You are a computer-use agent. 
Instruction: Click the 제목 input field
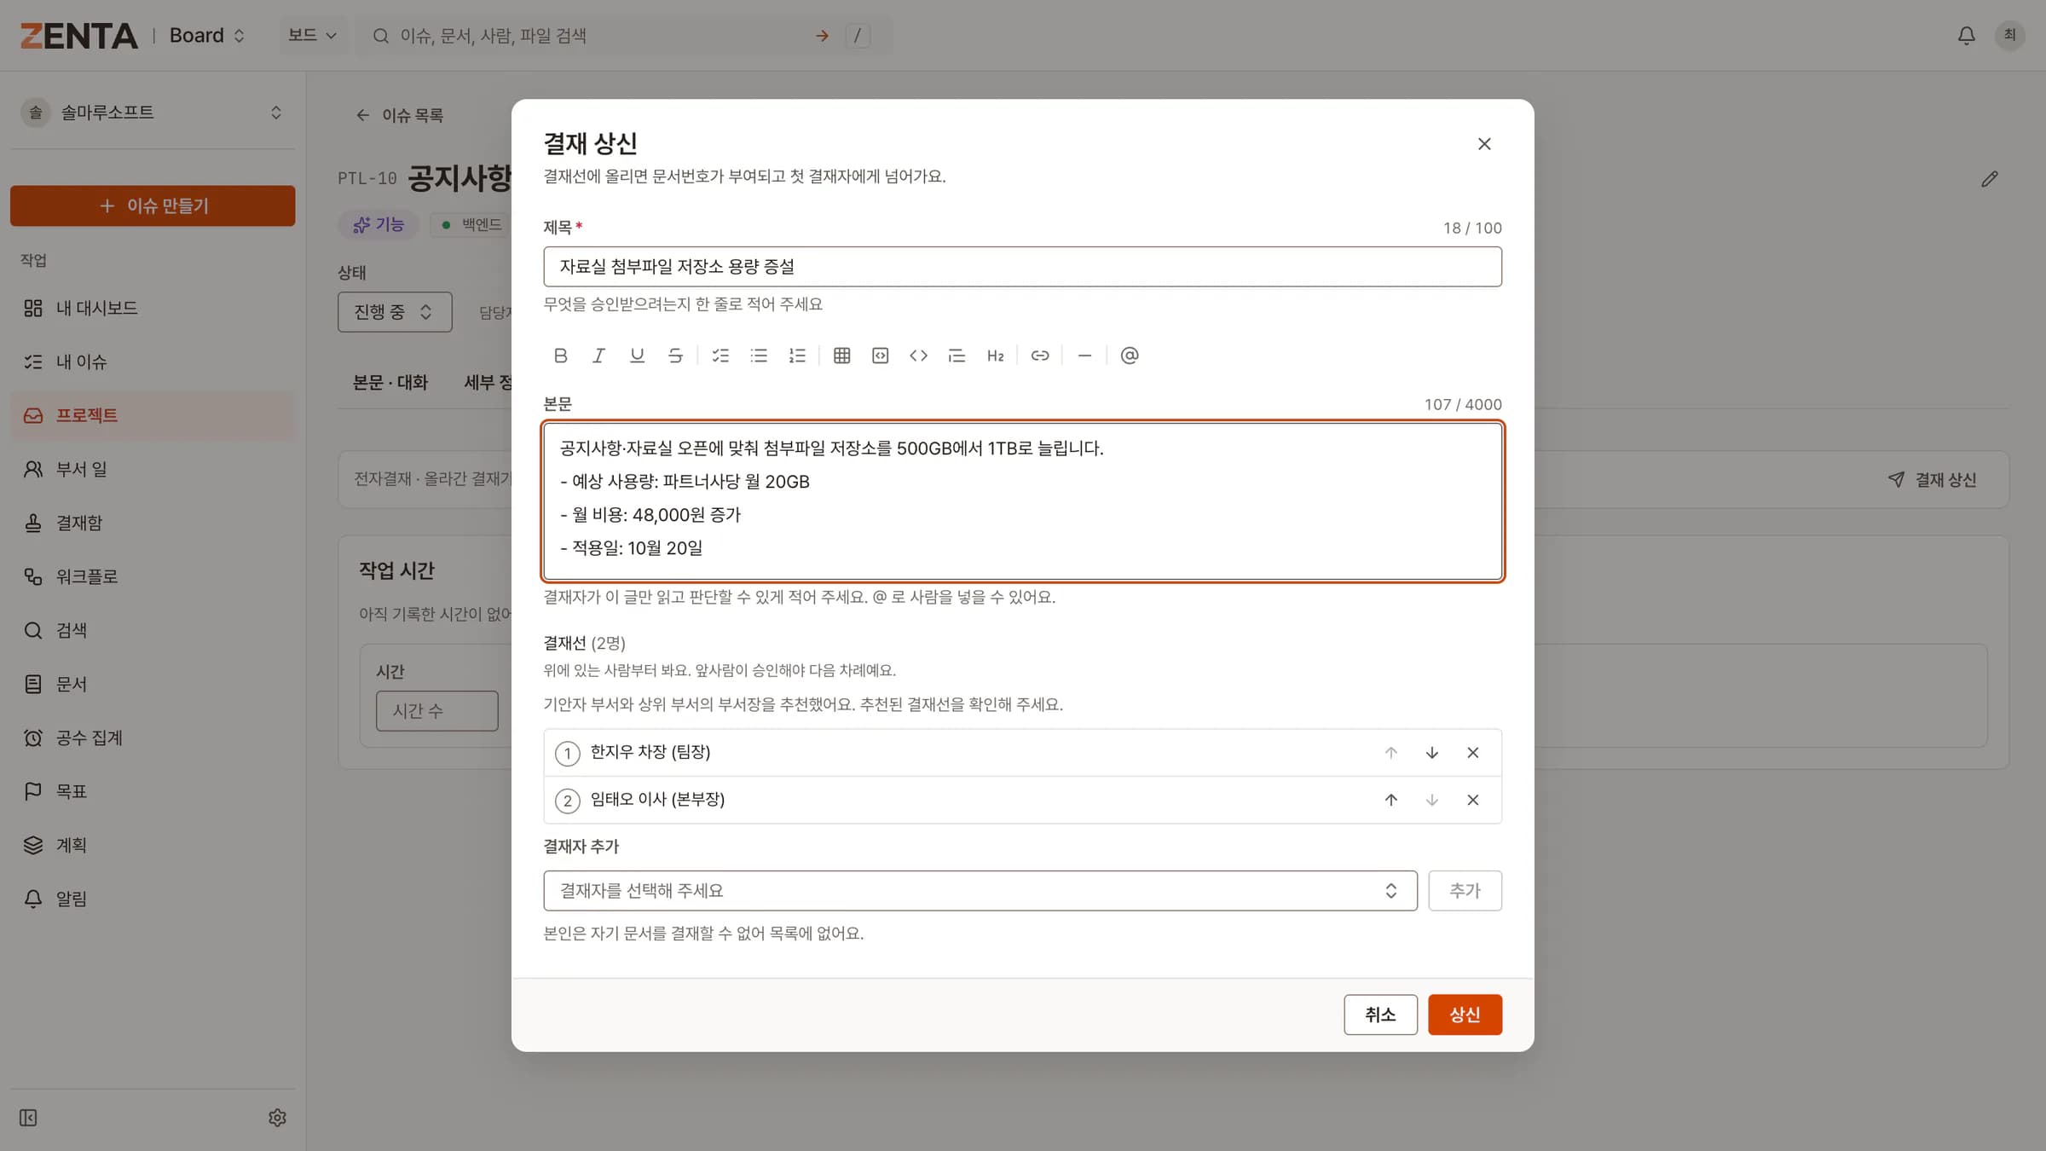1023,267
